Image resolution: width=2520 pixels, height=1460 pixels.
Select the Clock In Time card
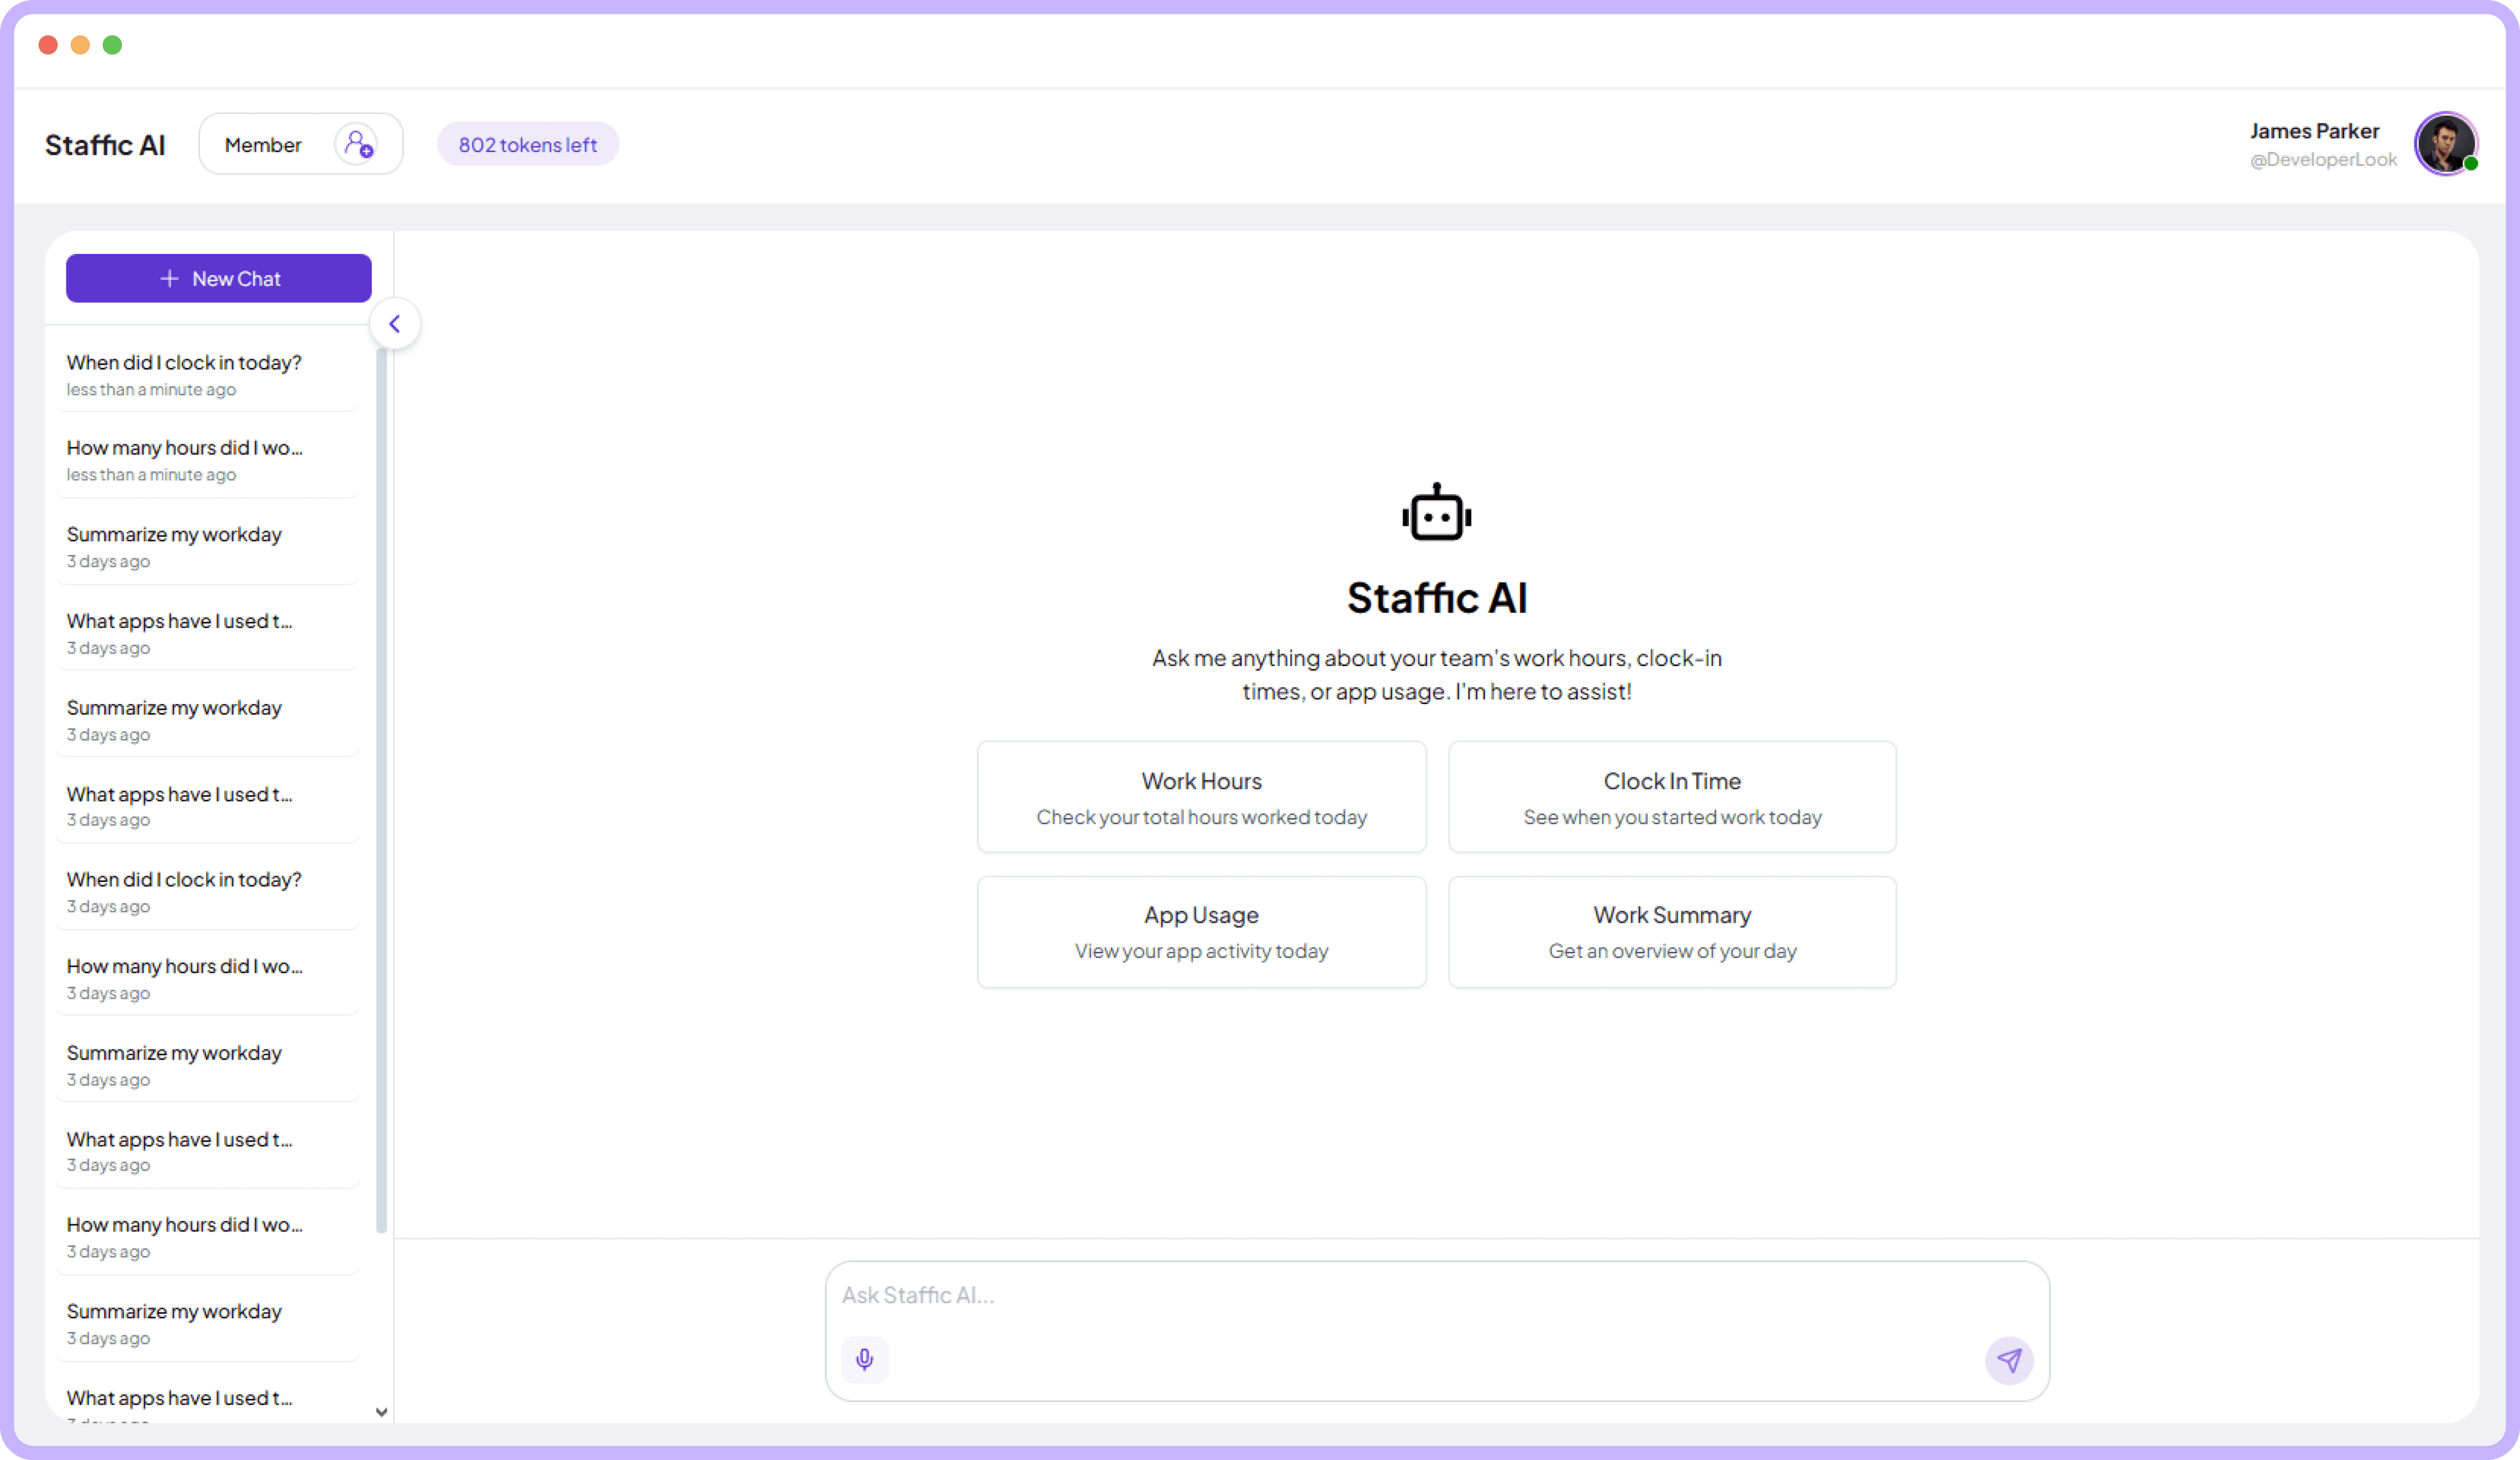coord(1671,797)
